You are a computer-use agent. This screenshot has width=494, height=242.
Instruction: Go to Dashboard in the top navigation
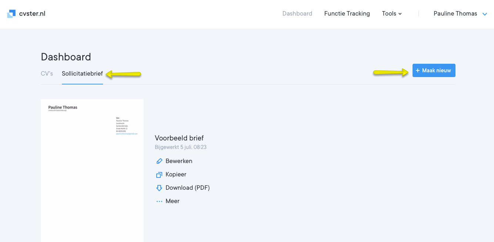pyautogui.click(x=297, y=14)
